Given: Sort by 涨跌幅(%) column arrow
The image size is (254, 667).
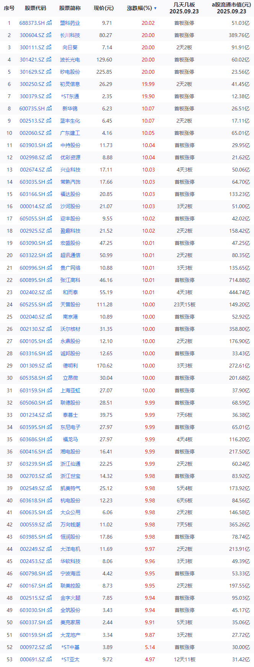Looking at the screenshot, I should 155,8.
